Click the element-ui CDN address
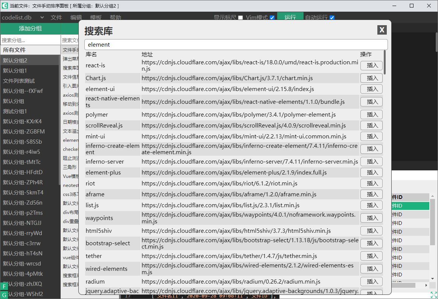This screenshot has width=438, height=299. pos(227,89)
